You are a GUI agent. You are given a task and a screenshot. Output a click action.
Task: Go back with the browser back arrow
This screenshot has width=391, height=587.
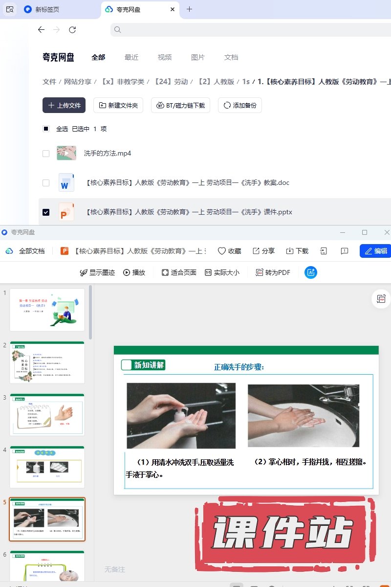41,30
